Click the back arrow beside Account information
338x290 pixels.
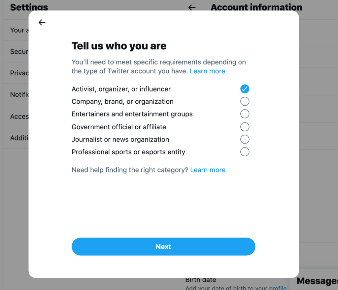point(192,7)
